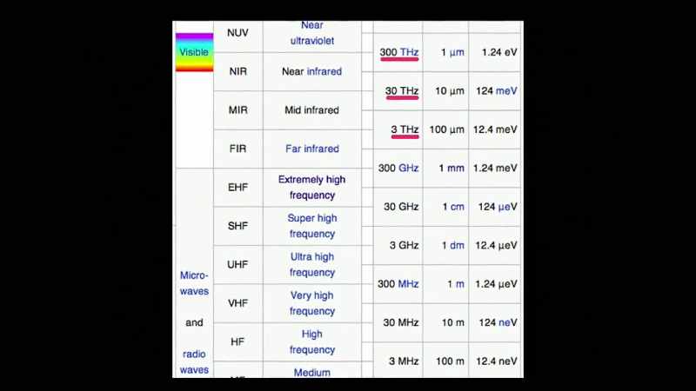Follow the infrared link in Near infrared
The height and width of the screenshot is (391, 696).
pos(325,71)
